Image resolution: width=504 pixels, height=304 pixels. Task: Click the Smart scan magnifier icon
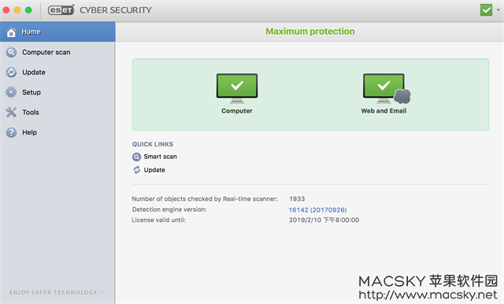[x=136, y=157]
